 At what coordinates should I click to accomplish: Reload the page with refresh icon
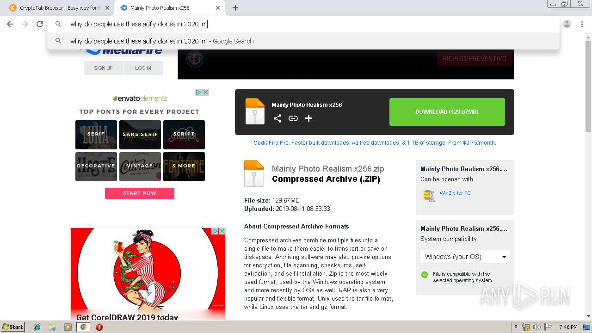pos(40,24)
